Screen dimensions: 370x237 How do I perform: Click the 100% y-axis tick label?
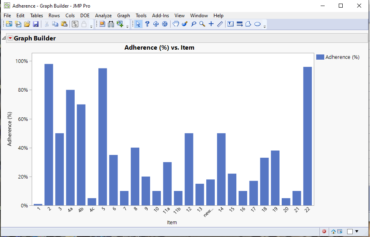(x=22, y=61)
